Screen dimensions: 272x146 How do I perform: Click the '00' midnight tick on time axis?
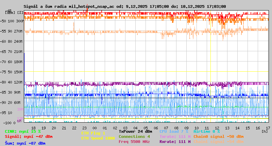click(95, 128)
